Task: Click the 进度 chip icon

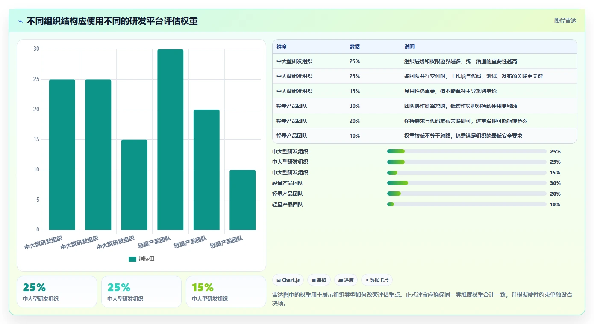Action: point(341,281)
